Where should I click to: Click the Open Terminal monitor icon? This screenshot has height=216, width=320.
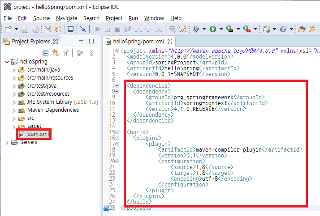click(x=71, y=29)
